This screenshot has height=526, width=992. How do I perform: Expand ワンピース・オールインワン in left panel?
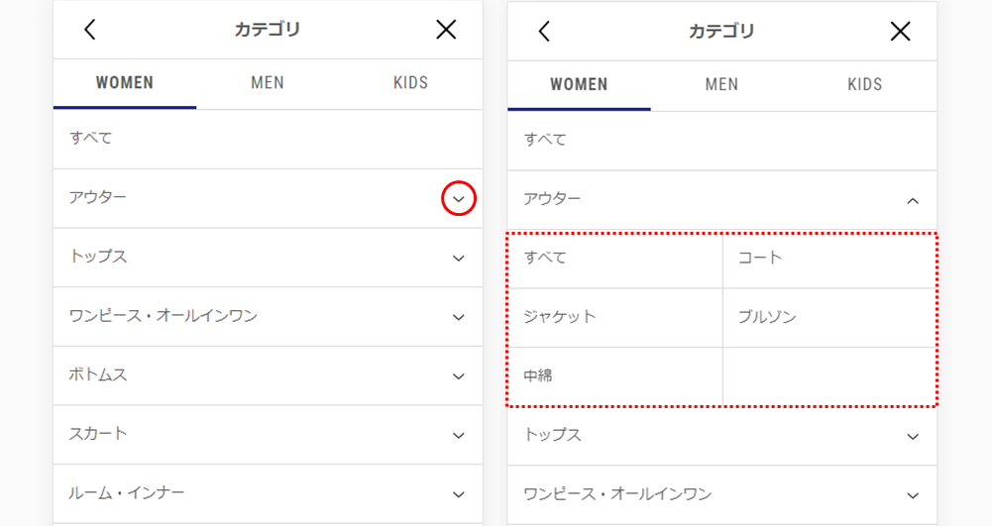(x=459, y=317)
